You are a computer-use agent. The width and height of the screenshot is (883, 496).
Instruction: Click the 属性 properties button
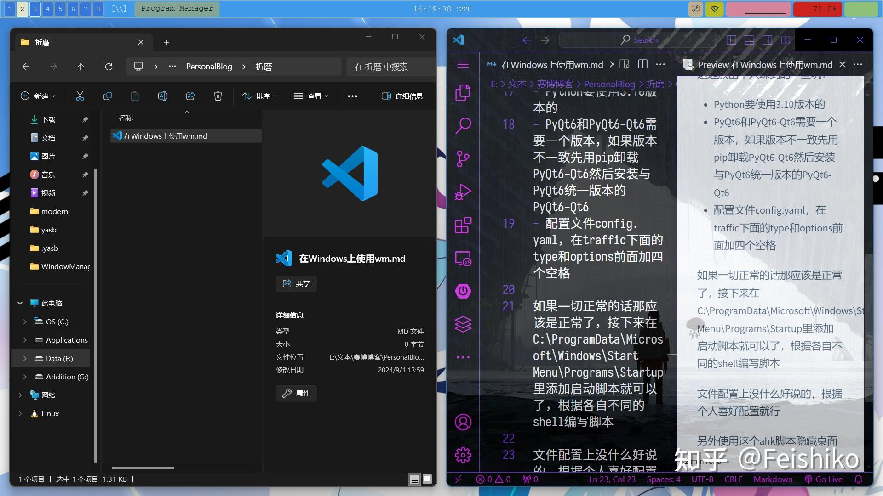(x=296, y=394)
